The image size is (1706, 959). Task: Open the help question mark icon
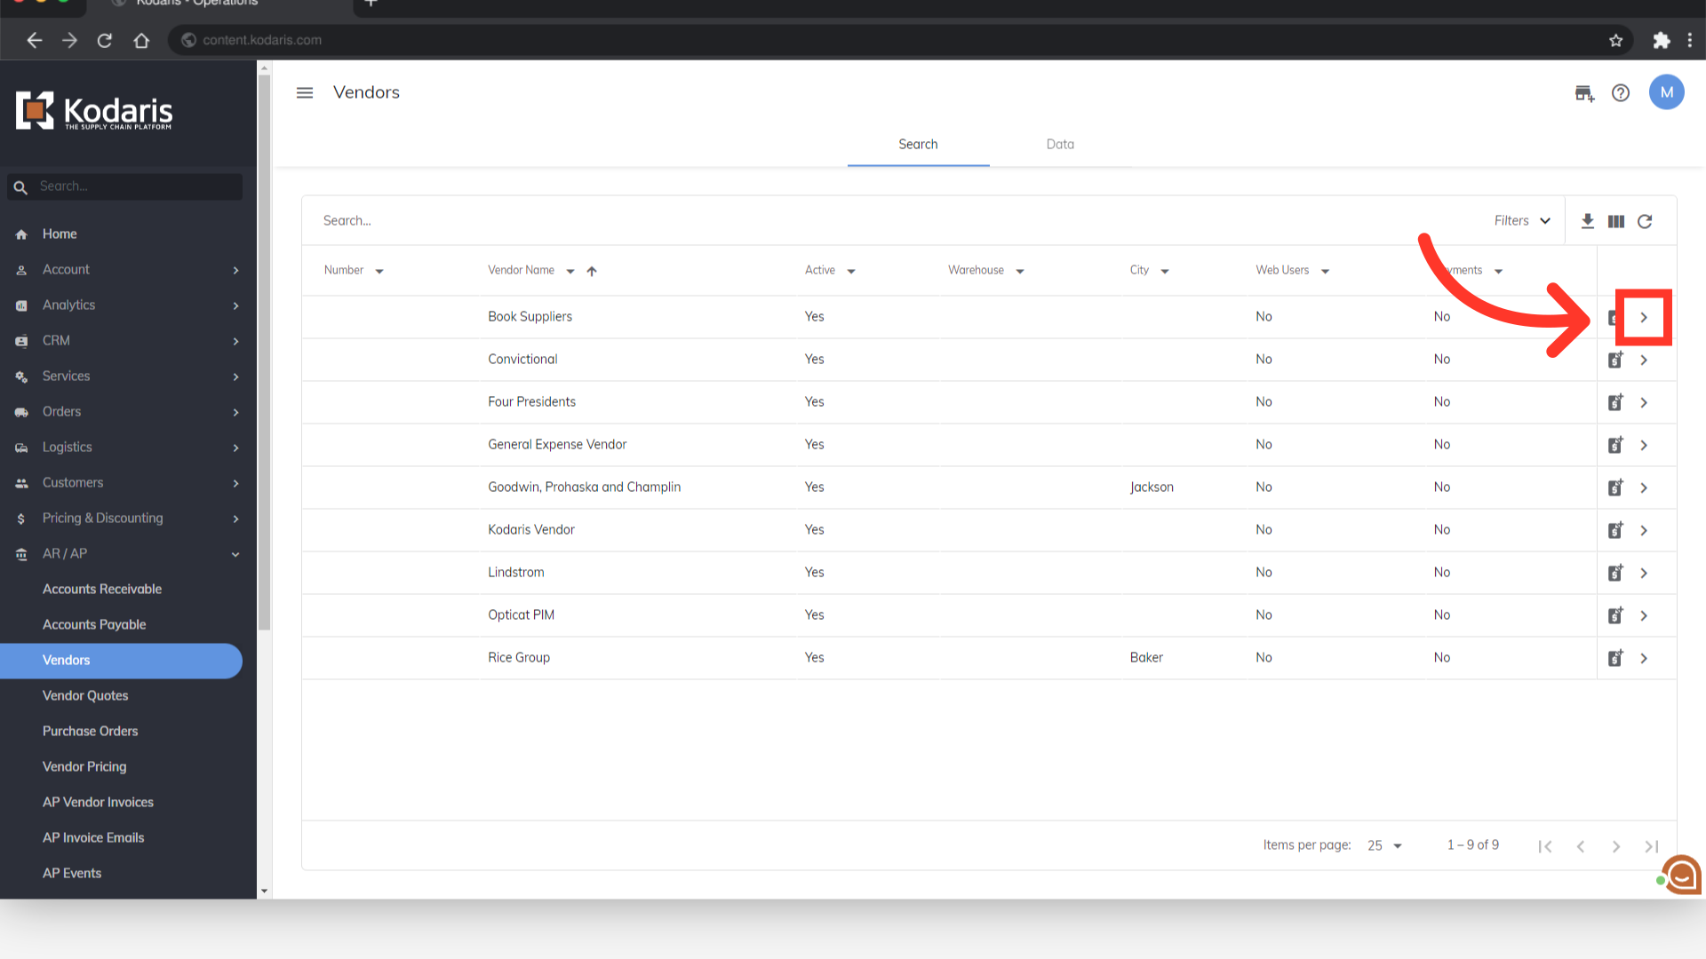click(1621, 92)
